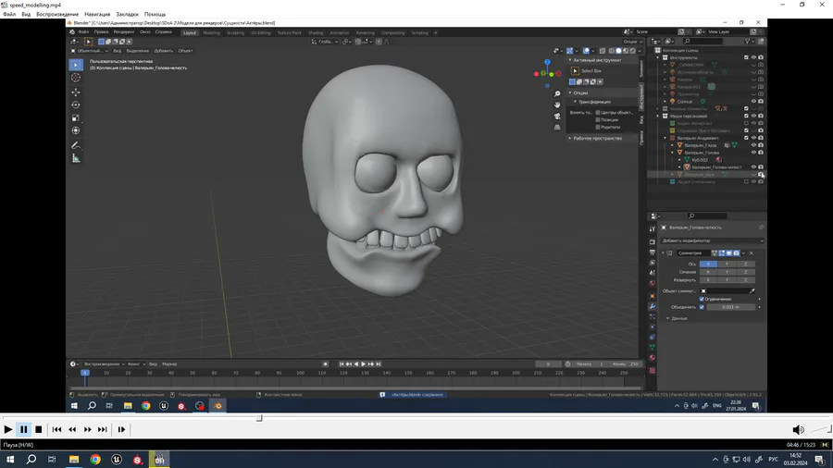Toggle the Ограничение checkbox
This screenshot has width=833, height=468.
tap(702, 299)
